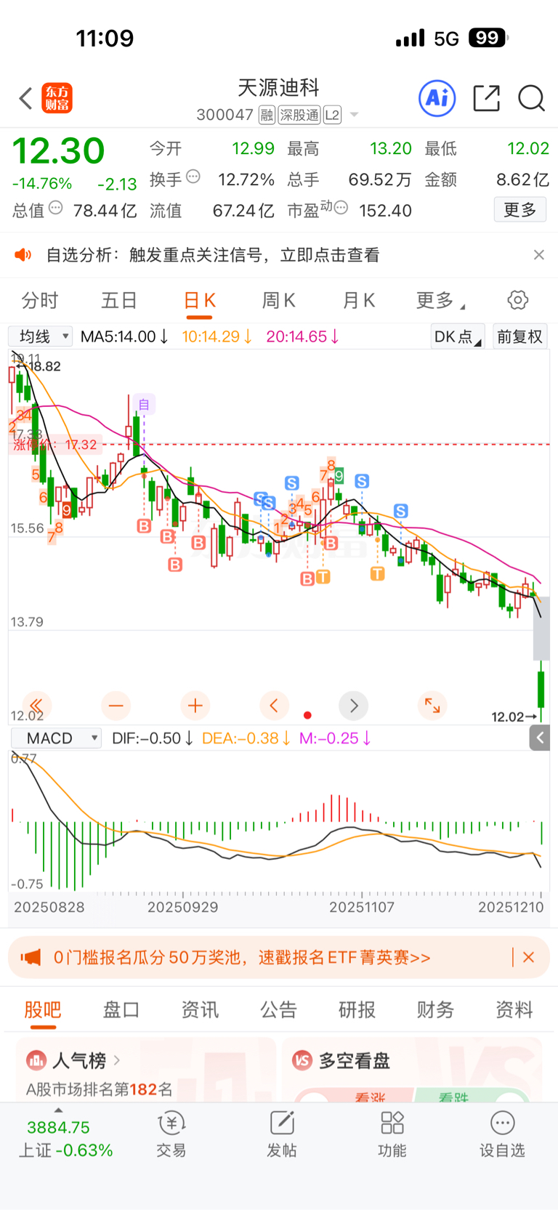Dismiss the 自选分析 notice
This screenshot has width=558, height=1210.
point(538,254)
